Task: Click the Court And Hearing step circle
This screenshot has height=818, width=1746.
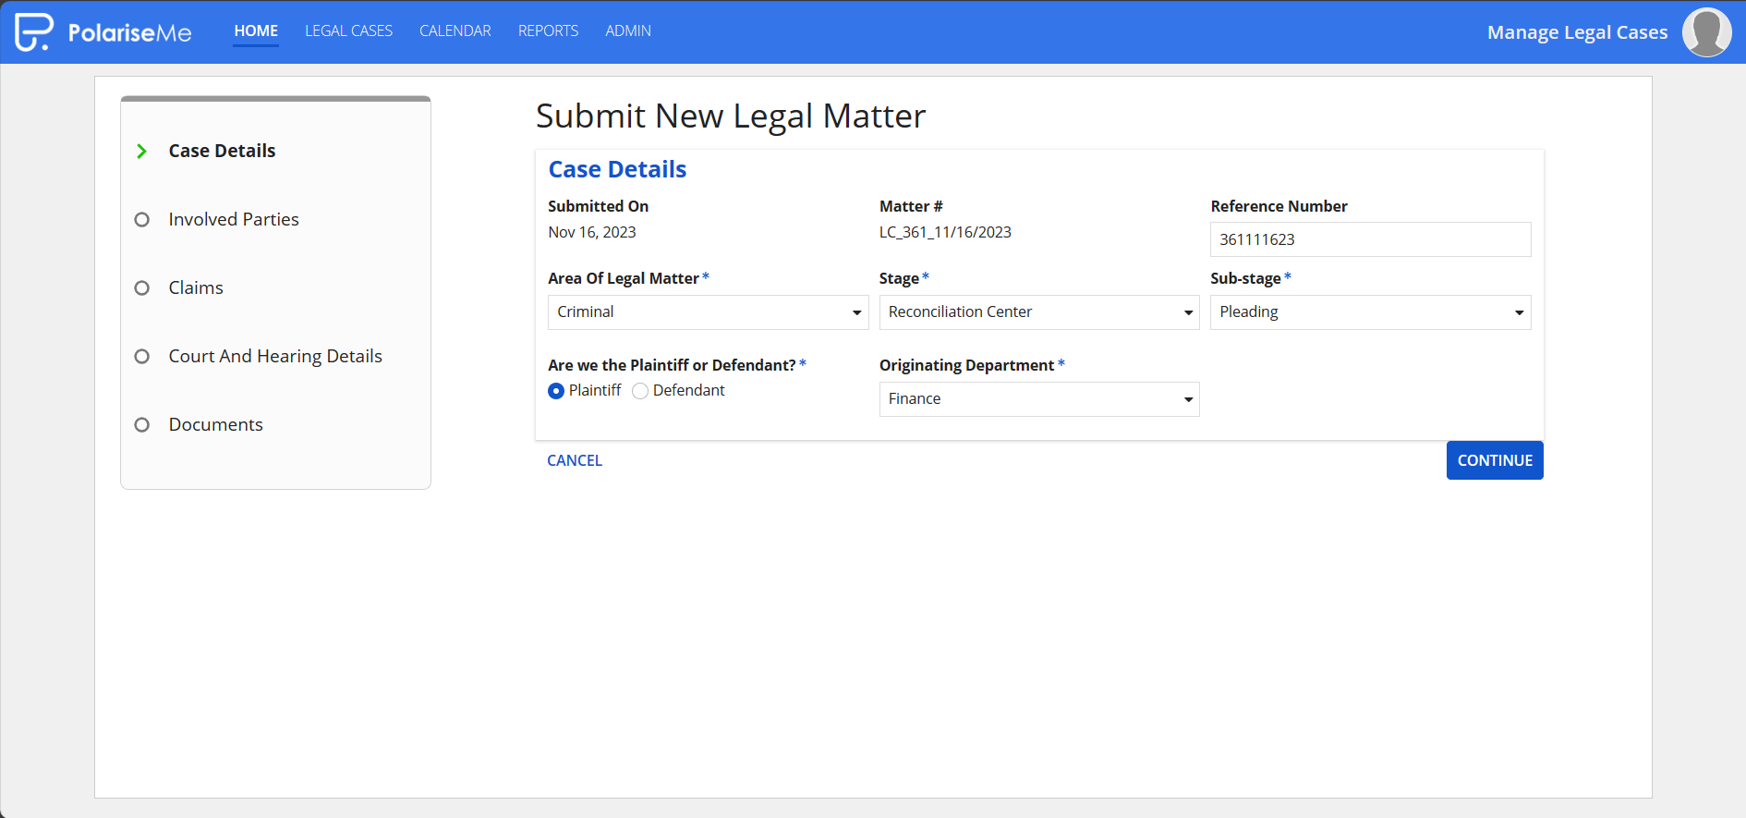Action: pos(141,356)
